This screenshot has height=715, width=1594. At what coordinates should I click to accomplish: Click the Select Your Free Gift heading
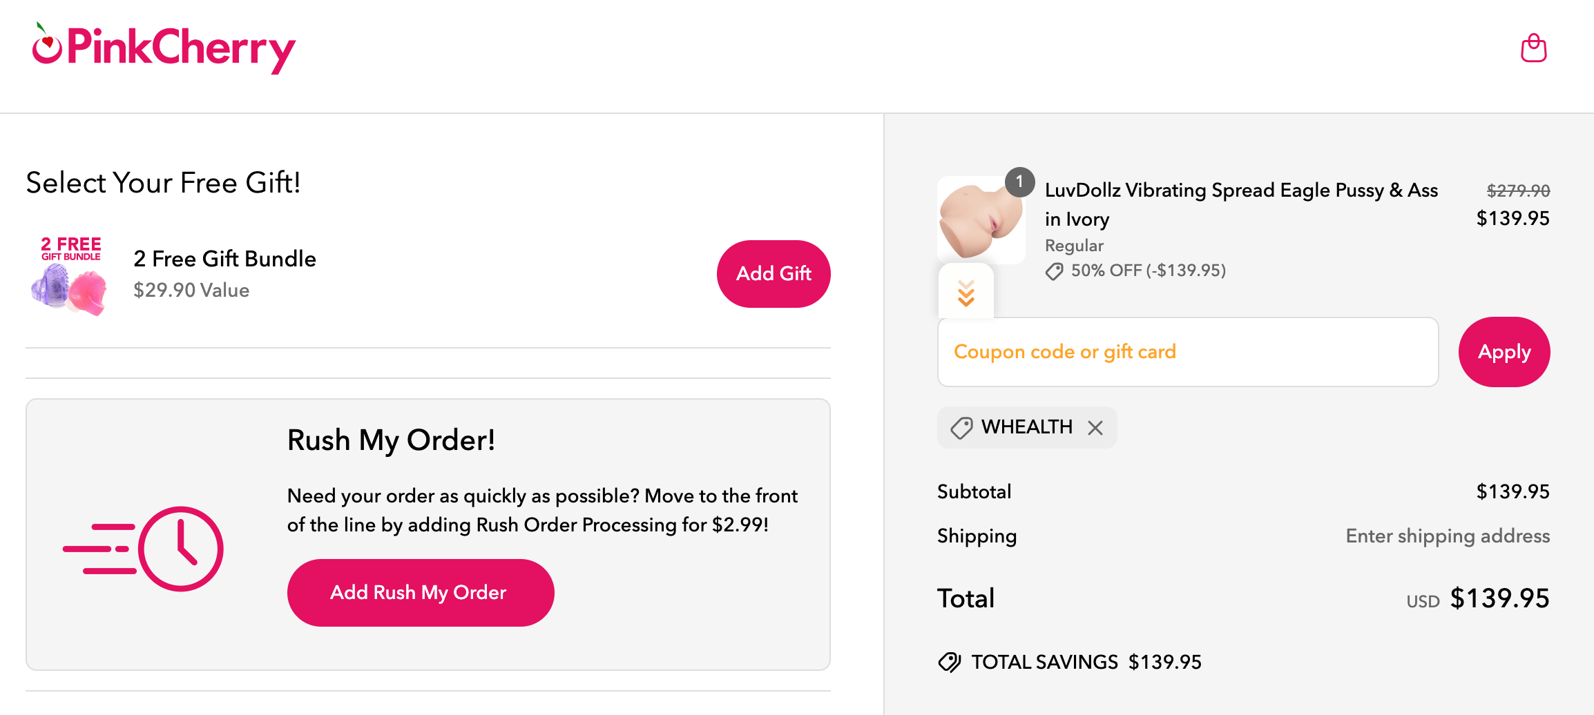click(163, 183)
